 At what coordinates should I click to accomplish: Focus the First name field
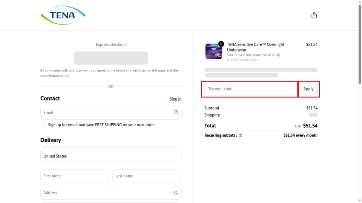(x=75, y=176)
